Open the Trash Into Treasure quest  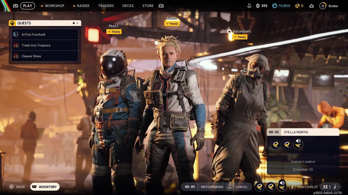(45, 45)
